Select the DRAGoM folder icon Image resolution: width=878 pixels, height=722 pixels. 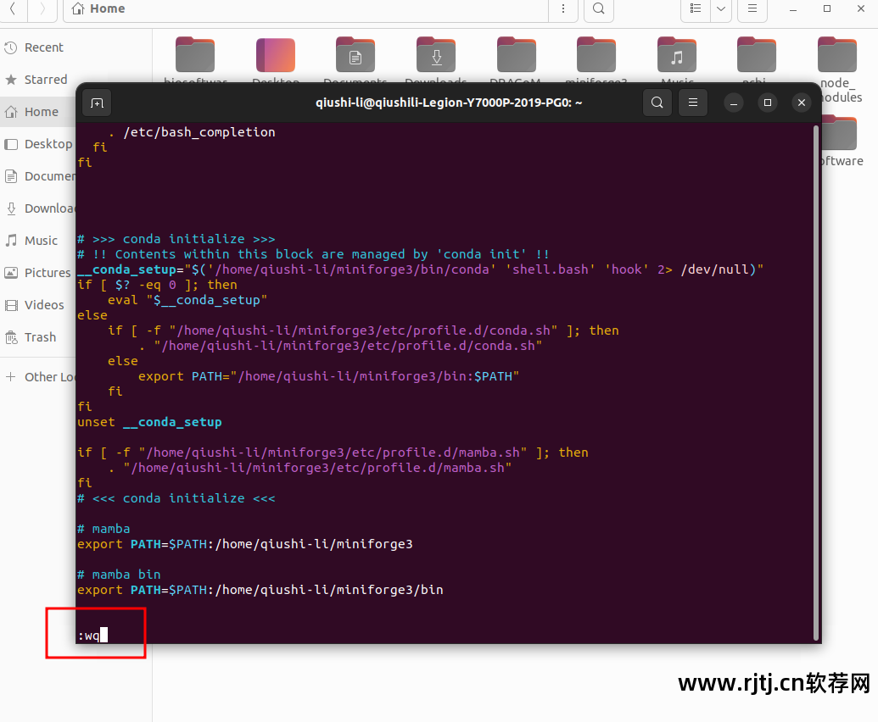coord(517,55)
